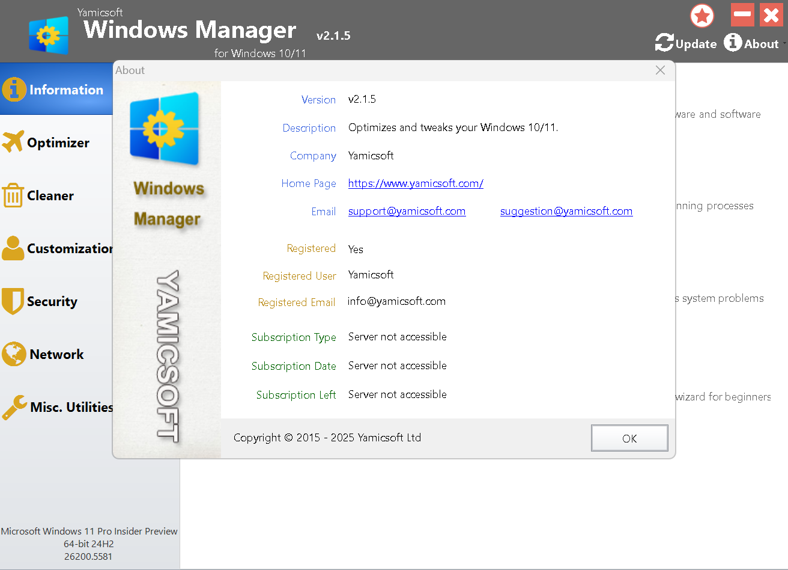
Task: Click Subscription Type 'Server not accessible' value
Action: 398,337
